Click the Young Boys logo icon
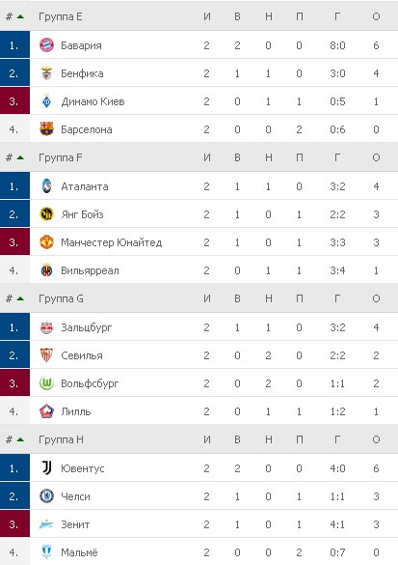 (47, 214)
